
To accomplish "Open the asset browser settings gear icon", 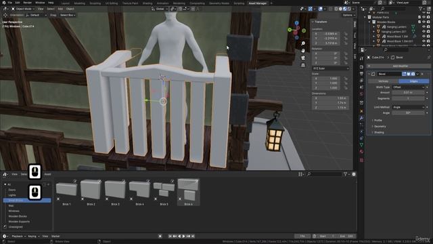I will 354,174.
